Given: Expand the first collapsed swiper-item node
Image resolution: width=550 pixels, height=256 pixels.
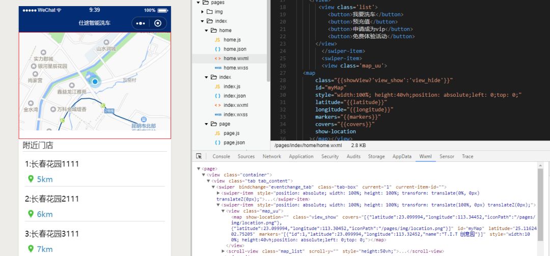Looking at the screenshot, I should [x=218, y=193].
